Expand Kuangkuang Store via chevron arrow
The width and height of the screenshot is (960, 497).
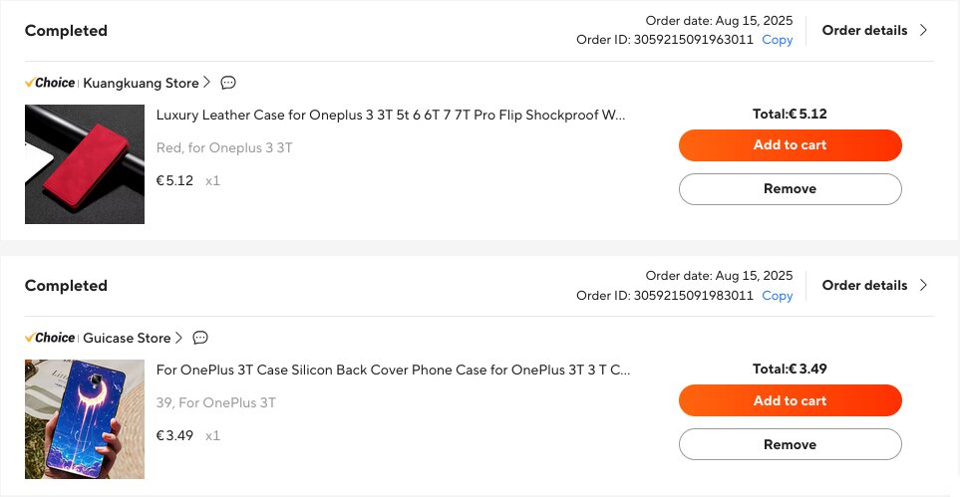click(x=207, y=83)
